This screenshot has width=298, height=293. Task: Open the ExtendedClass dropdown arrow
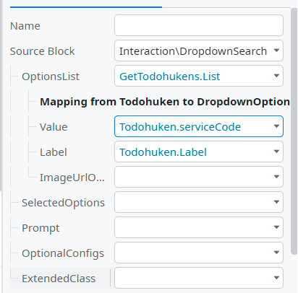276,278
